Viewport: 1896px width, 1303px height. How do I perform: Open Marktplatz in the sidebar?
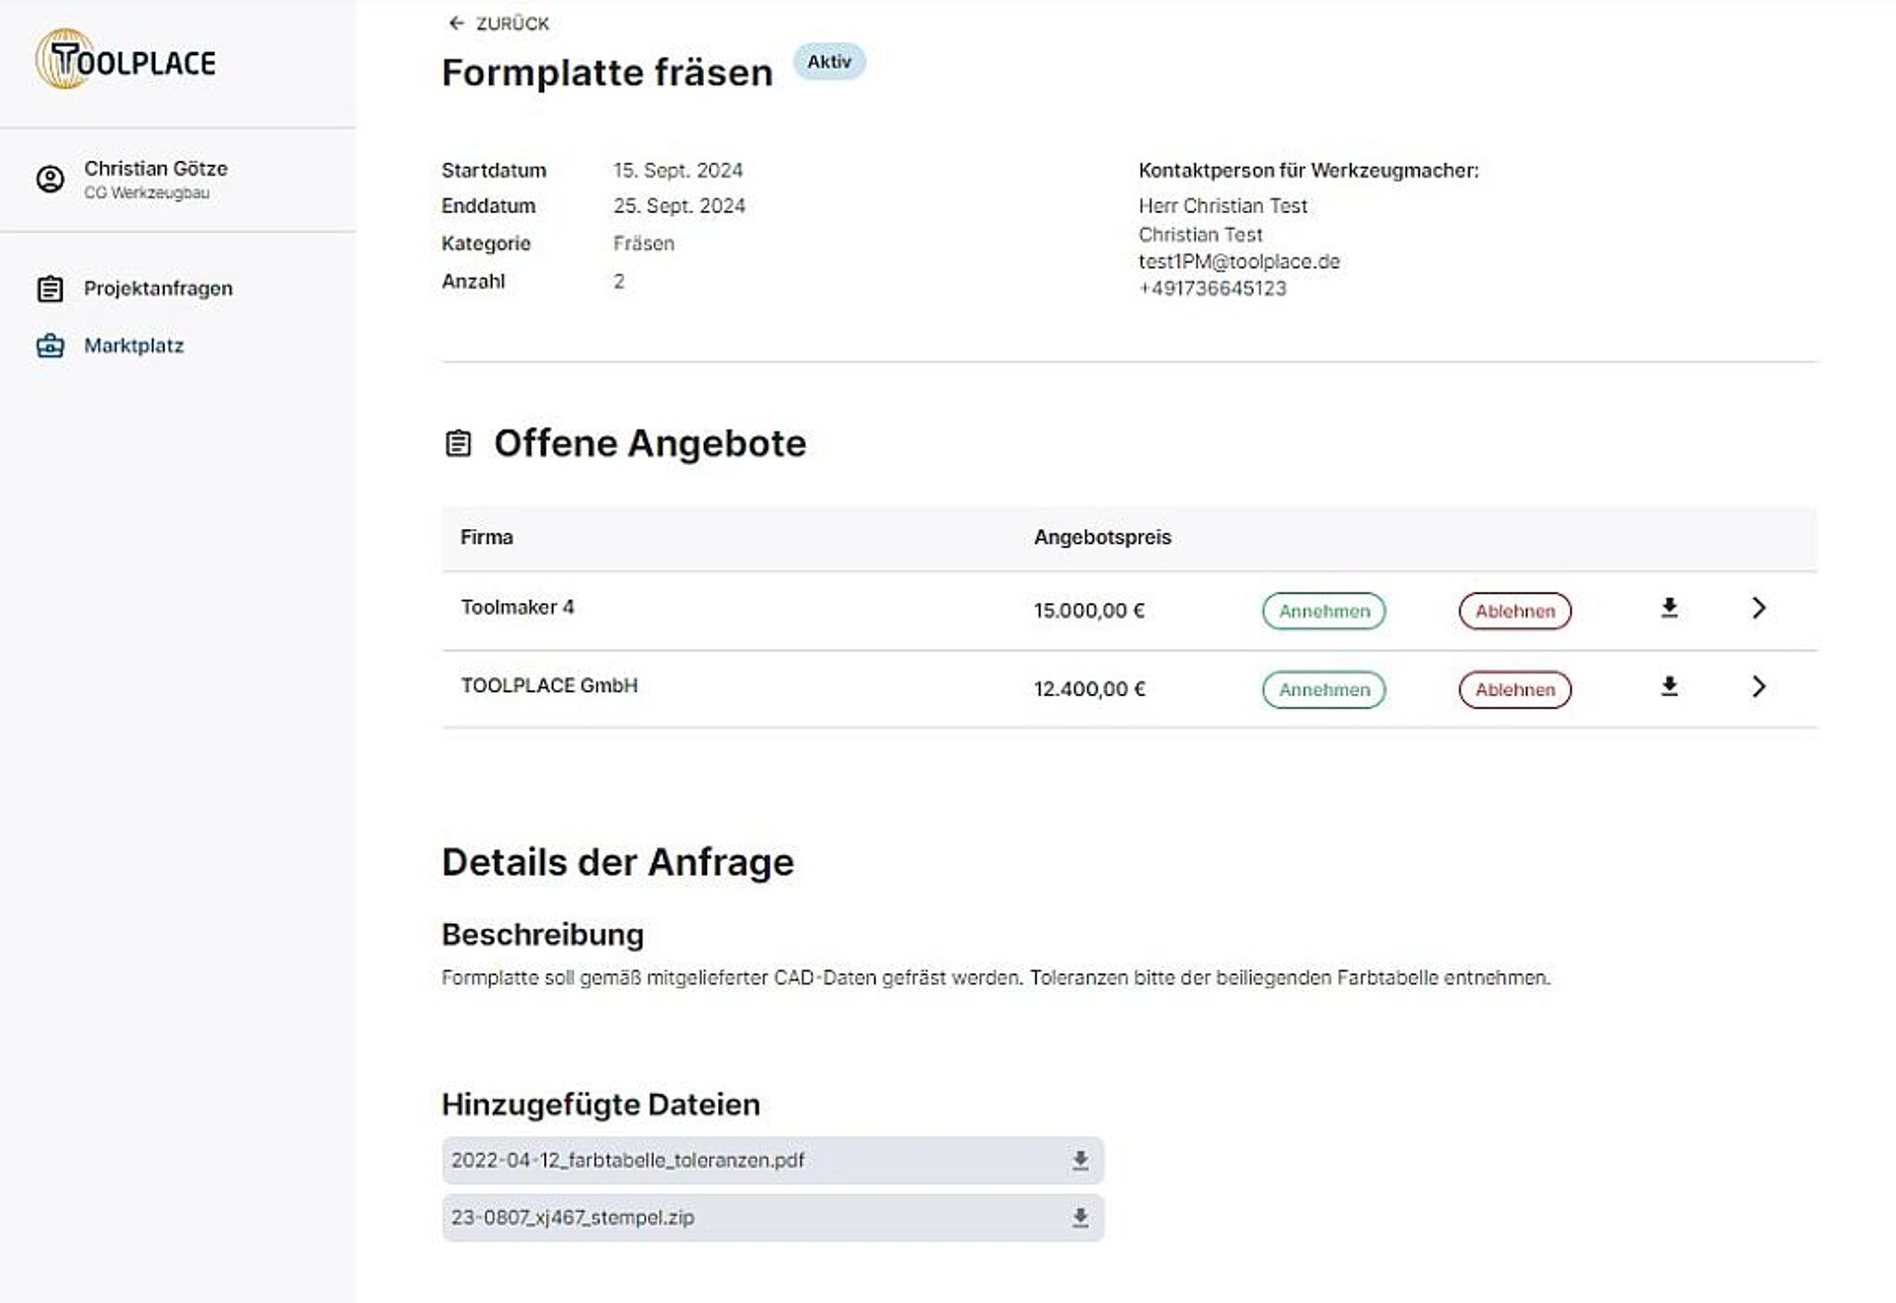[133, 345]
